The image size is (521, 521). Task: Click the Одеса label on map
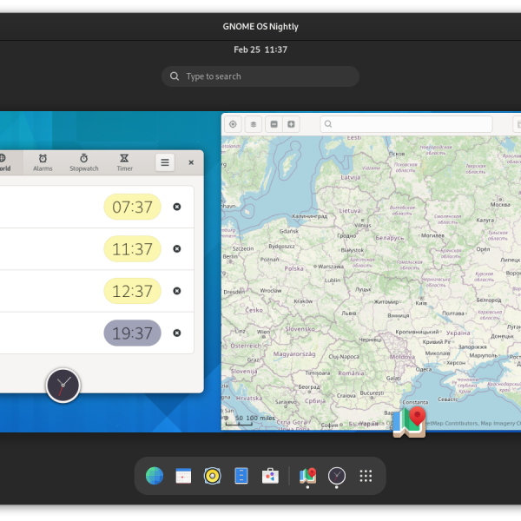tap(424, 370)
